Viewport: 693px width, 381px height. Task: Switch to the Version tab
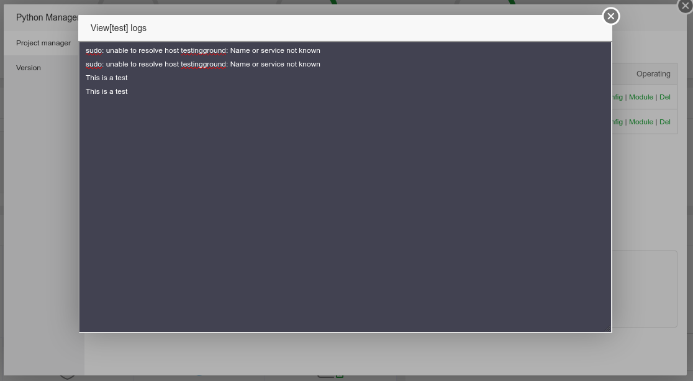tap(29, 68)
